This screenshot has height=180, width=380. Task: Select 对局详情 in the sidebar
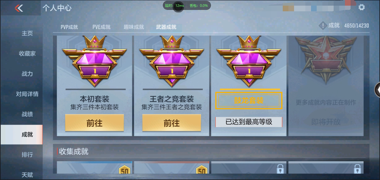tap(27, 94)
